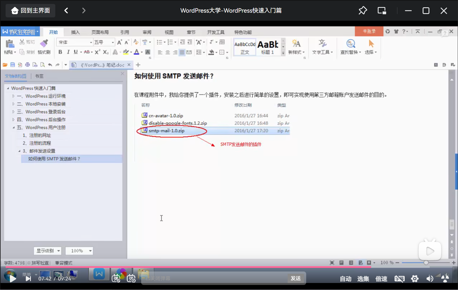Click the New Style icon

296,43
